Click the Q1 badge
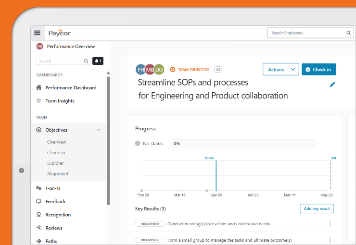356x245 pixels. point(218,70)
